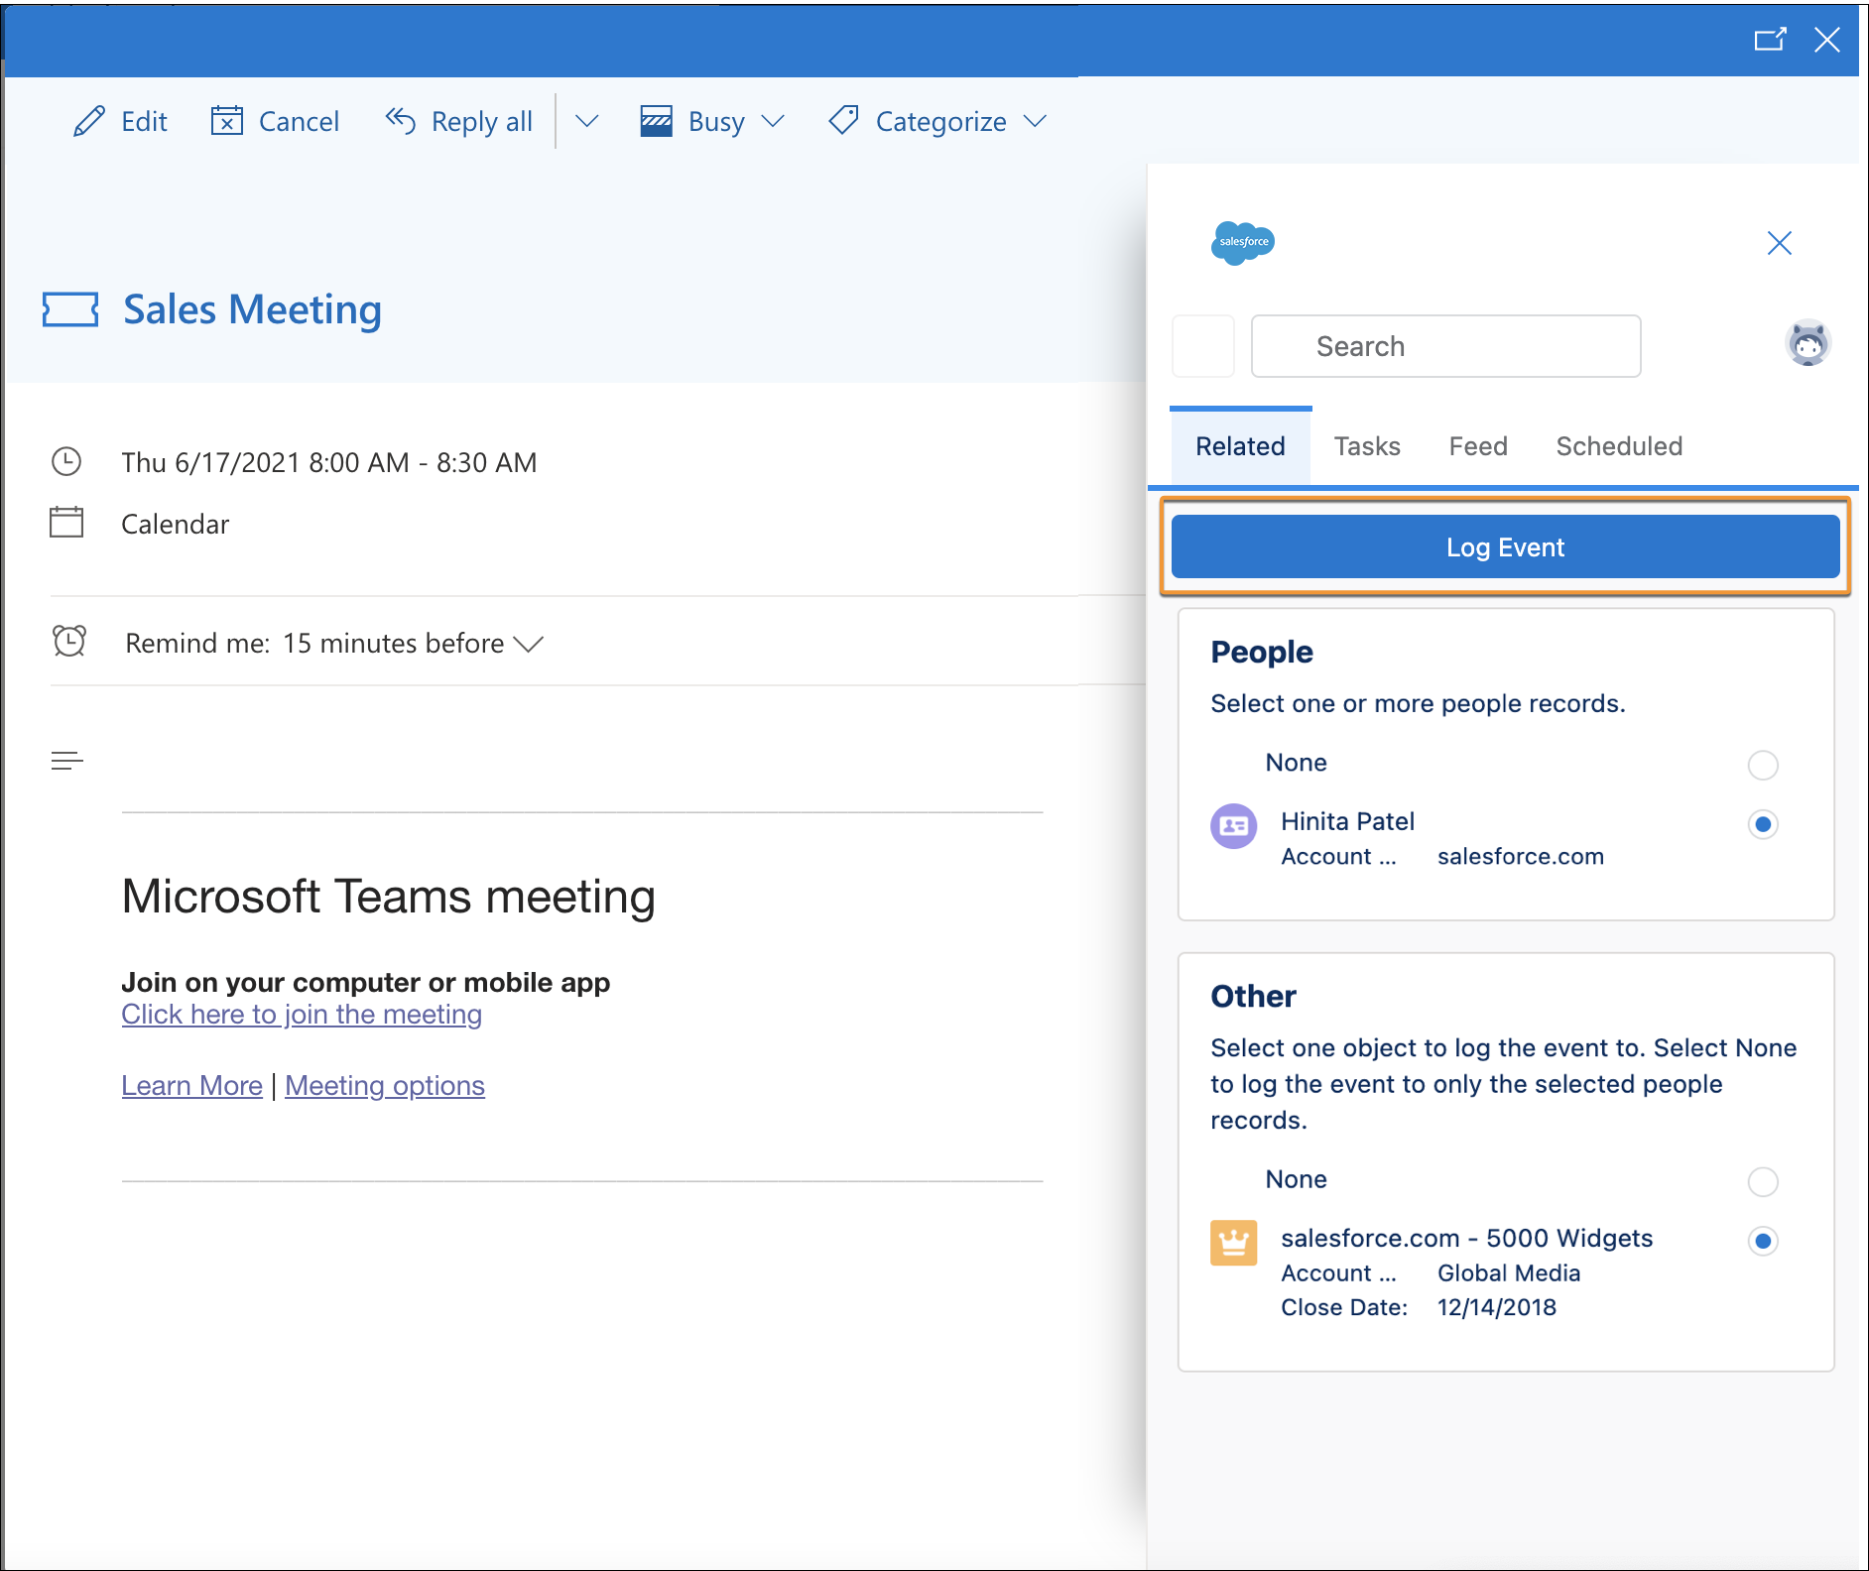This screenshot has height=1571, width=1869.
Task: Click the Hinita Patel contact icon
Action: click(1234, 825)
